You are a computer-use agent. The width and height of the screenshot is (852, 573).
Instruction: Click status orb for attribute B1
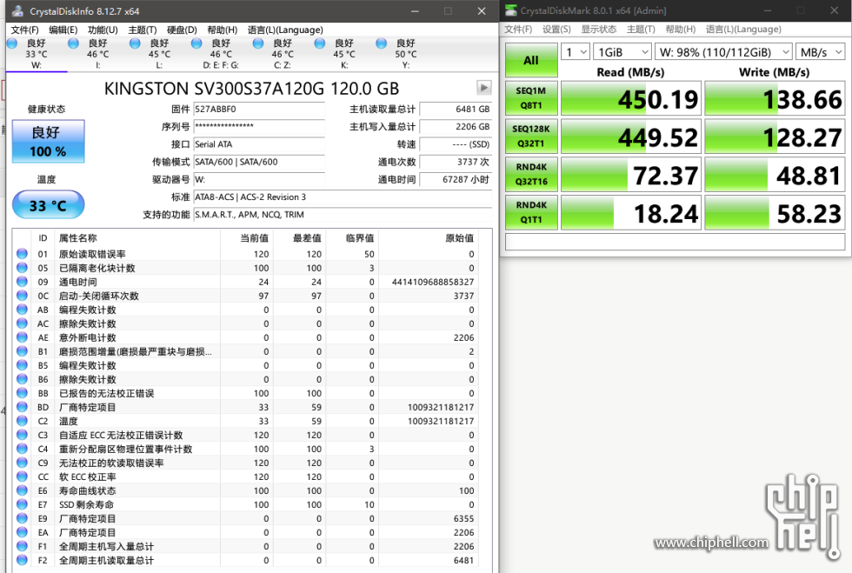(x=22, y=351)
